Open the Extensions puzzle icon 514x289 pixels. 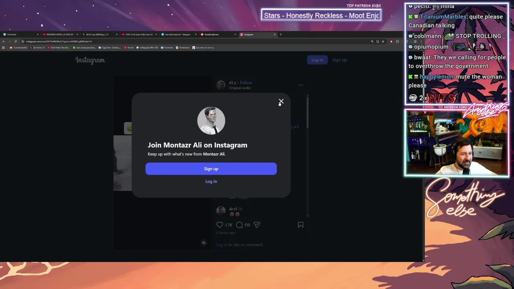397,41
